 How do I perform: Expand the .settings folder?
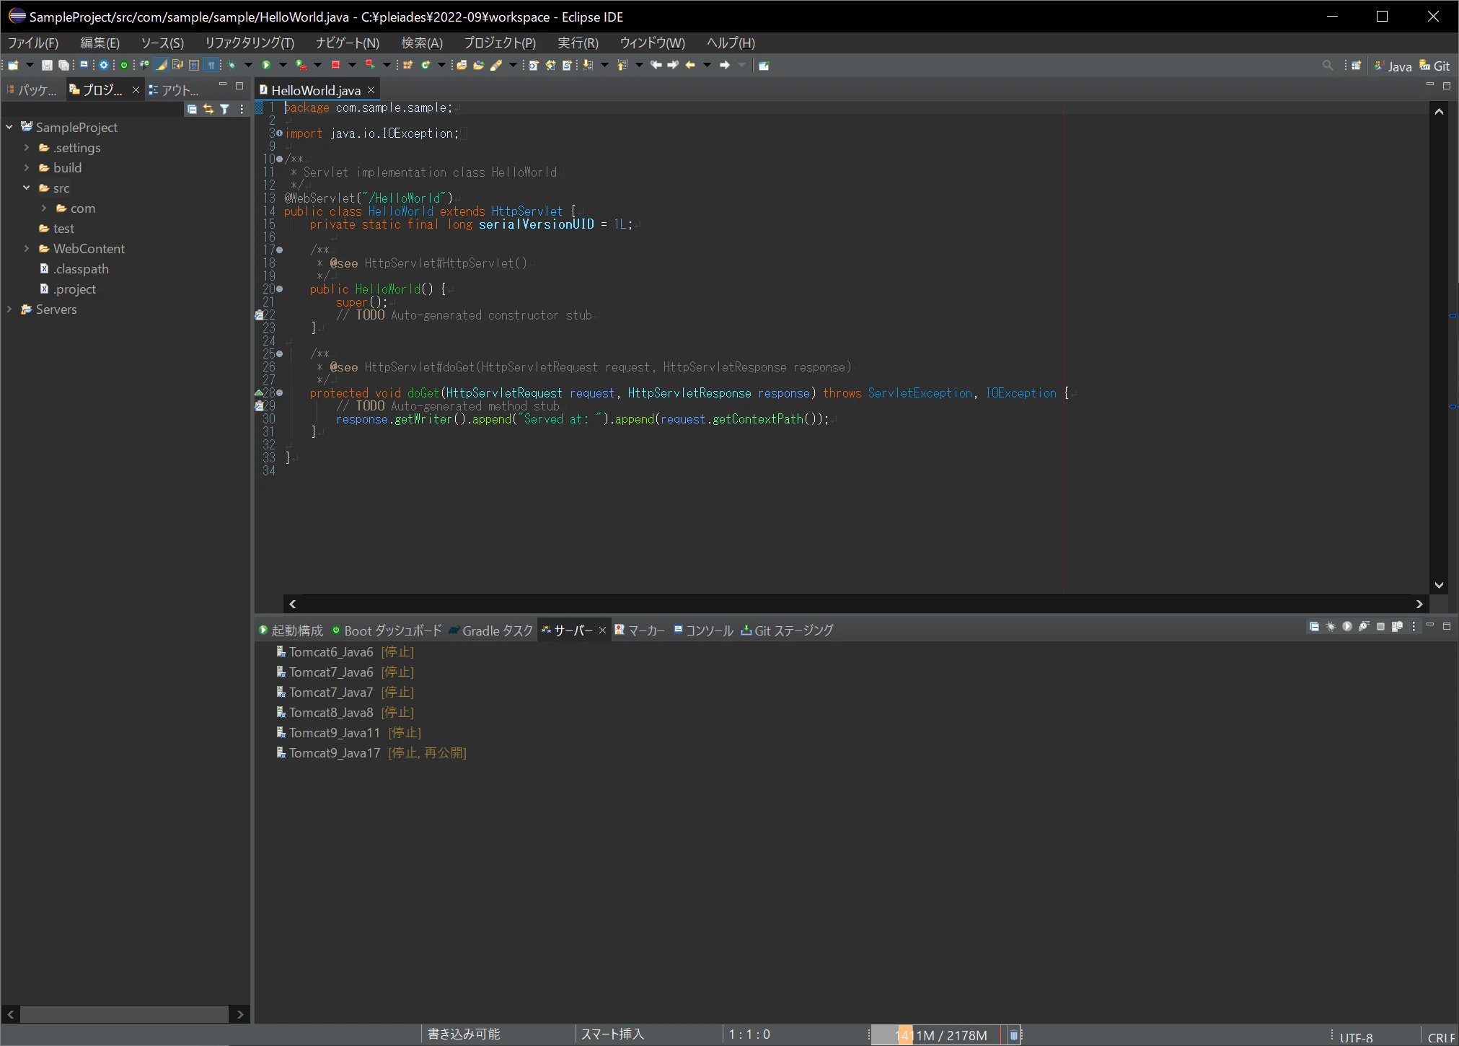[x=27, y=147]
